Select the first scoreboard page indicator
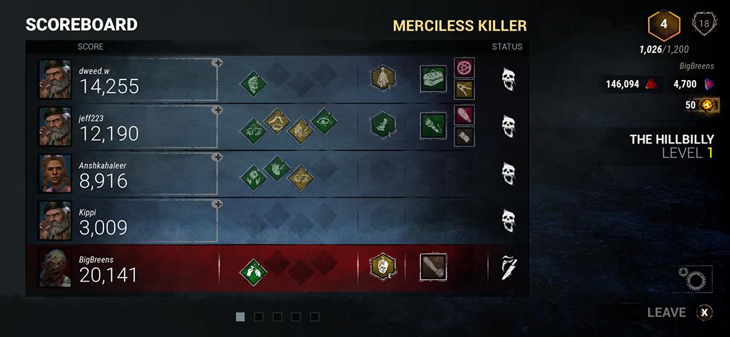Image resolution: width=730 pixels, height=337 pixels. tap(240, 317)
